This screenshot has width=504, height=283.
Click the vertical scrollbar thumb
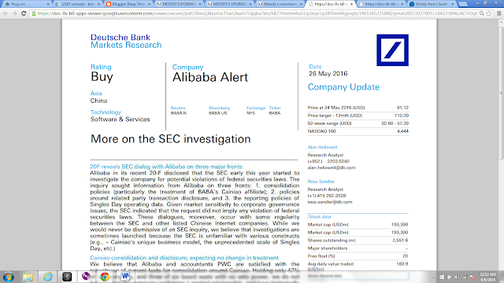point(501,93)
